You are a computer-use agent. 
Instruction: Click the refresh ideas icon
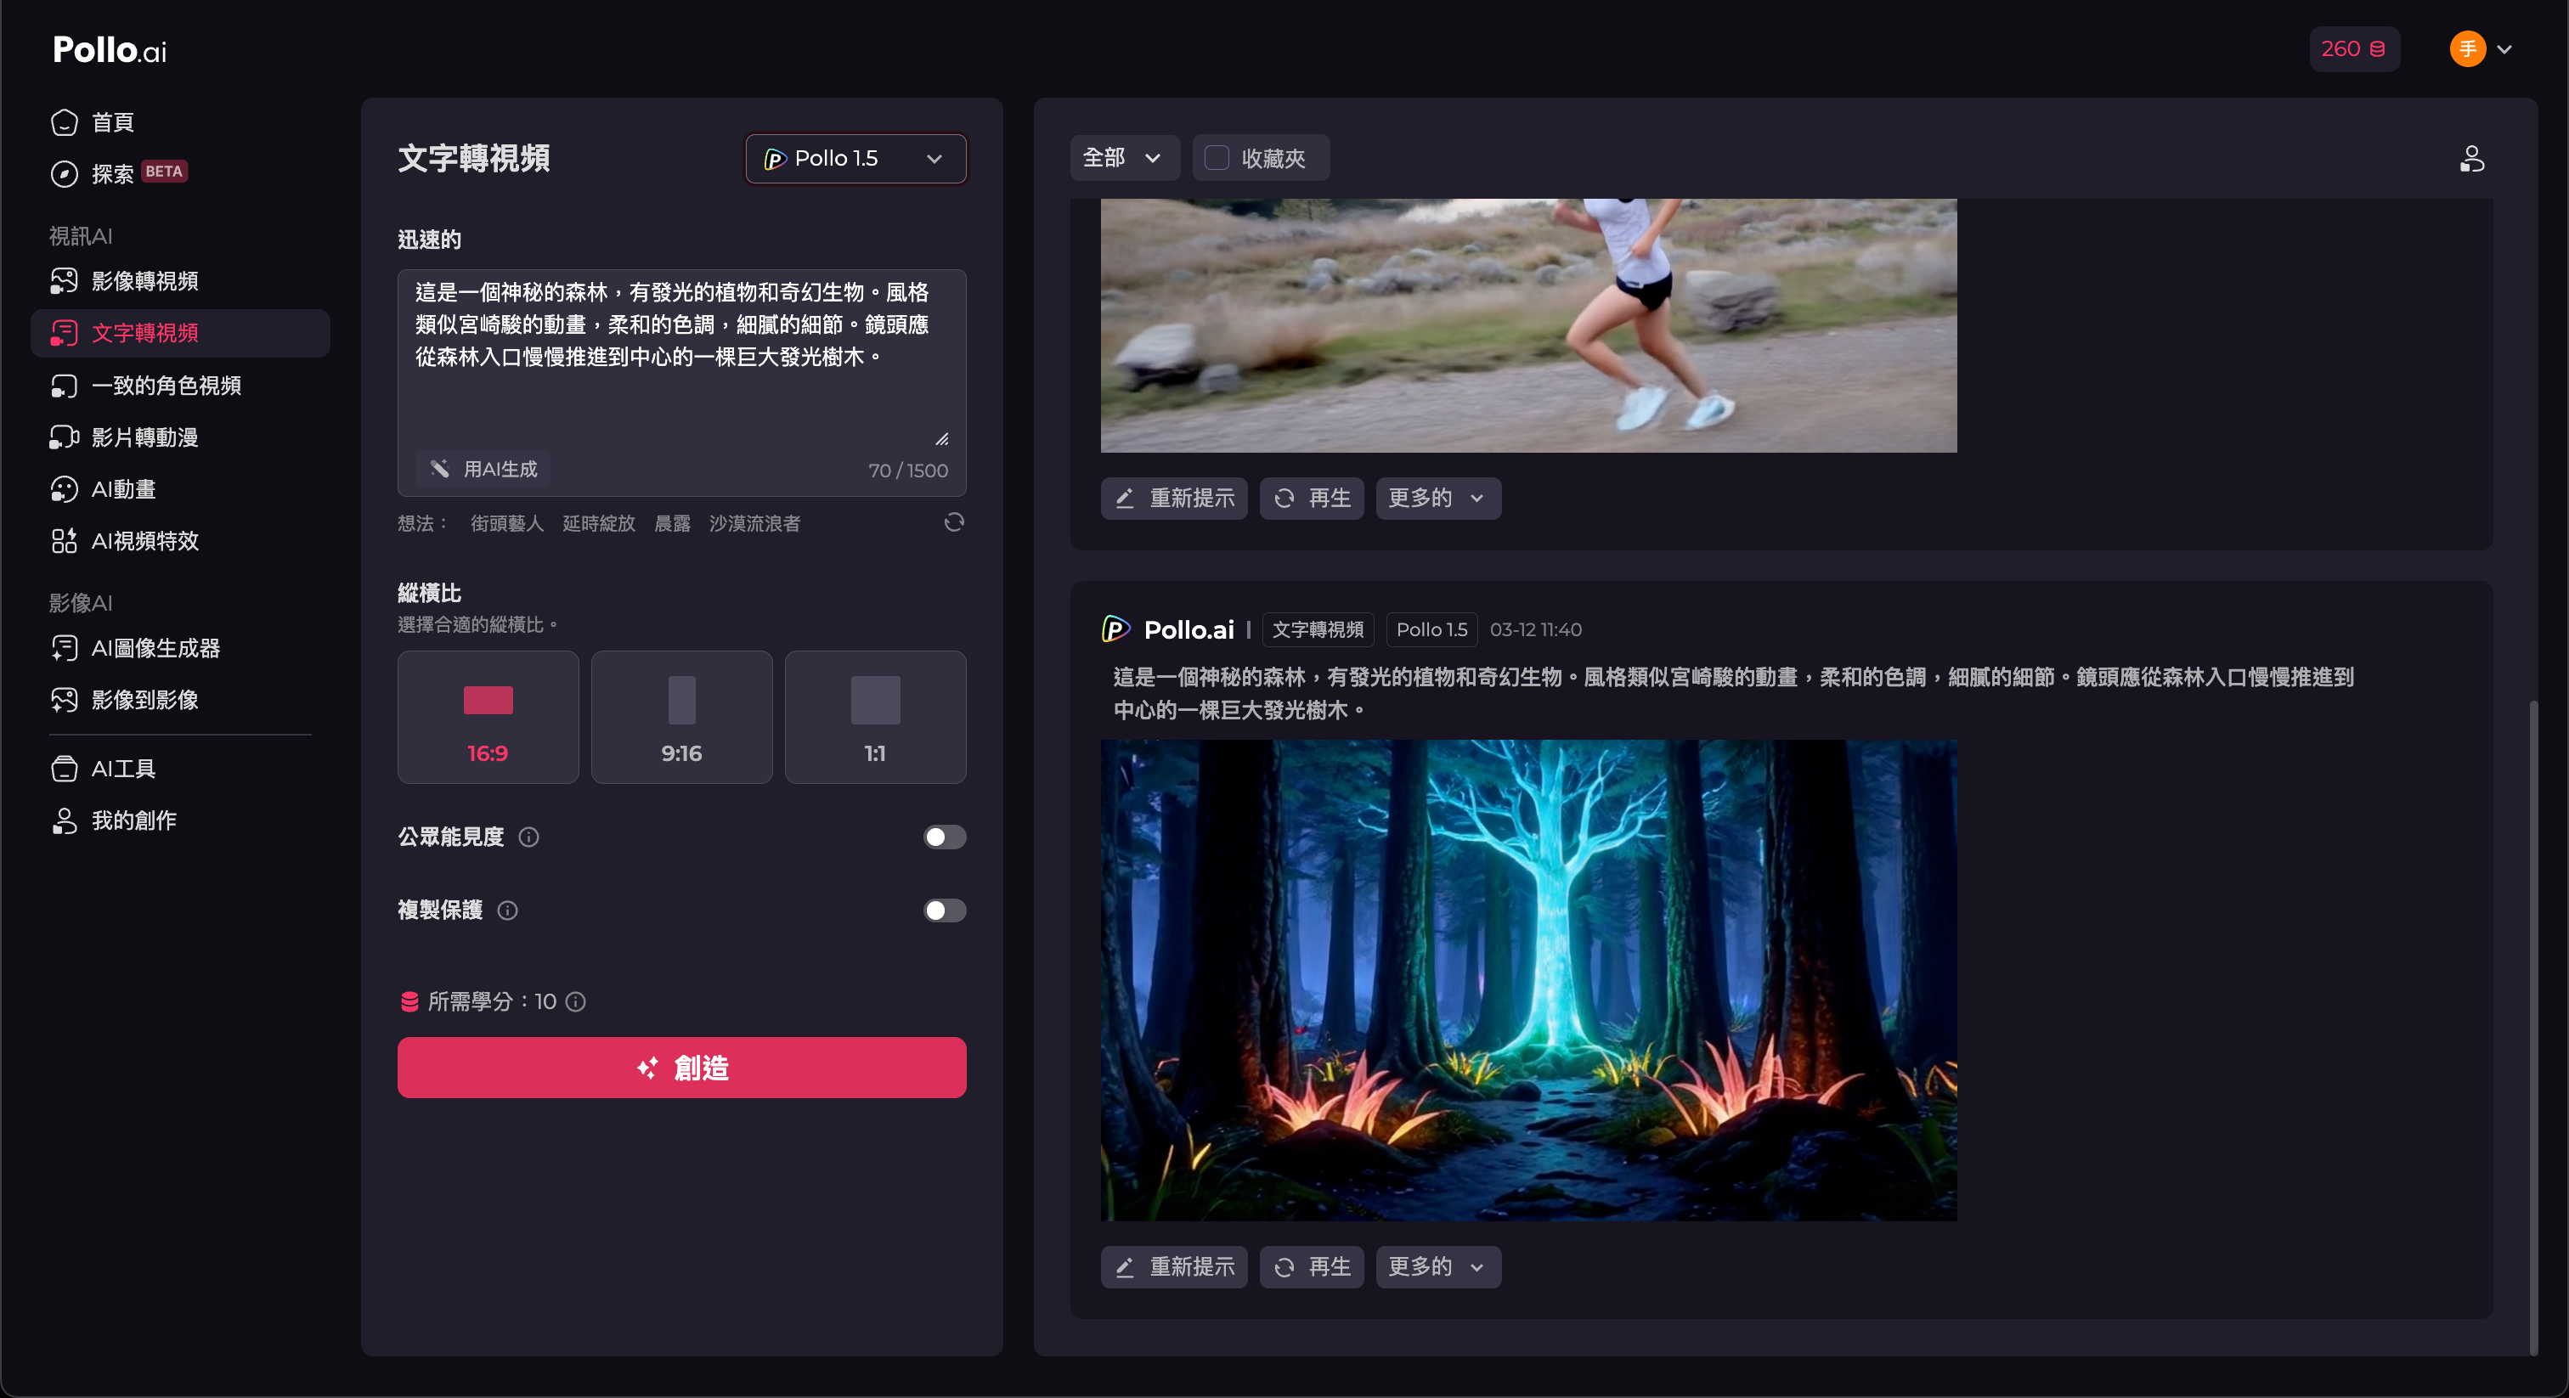[953, 522]
